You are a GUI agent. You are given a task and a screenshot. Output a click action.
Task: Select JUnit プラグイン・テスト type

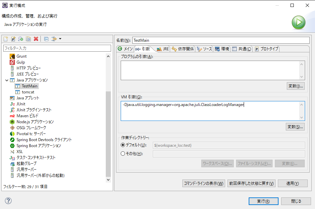[x=34, y=110]
